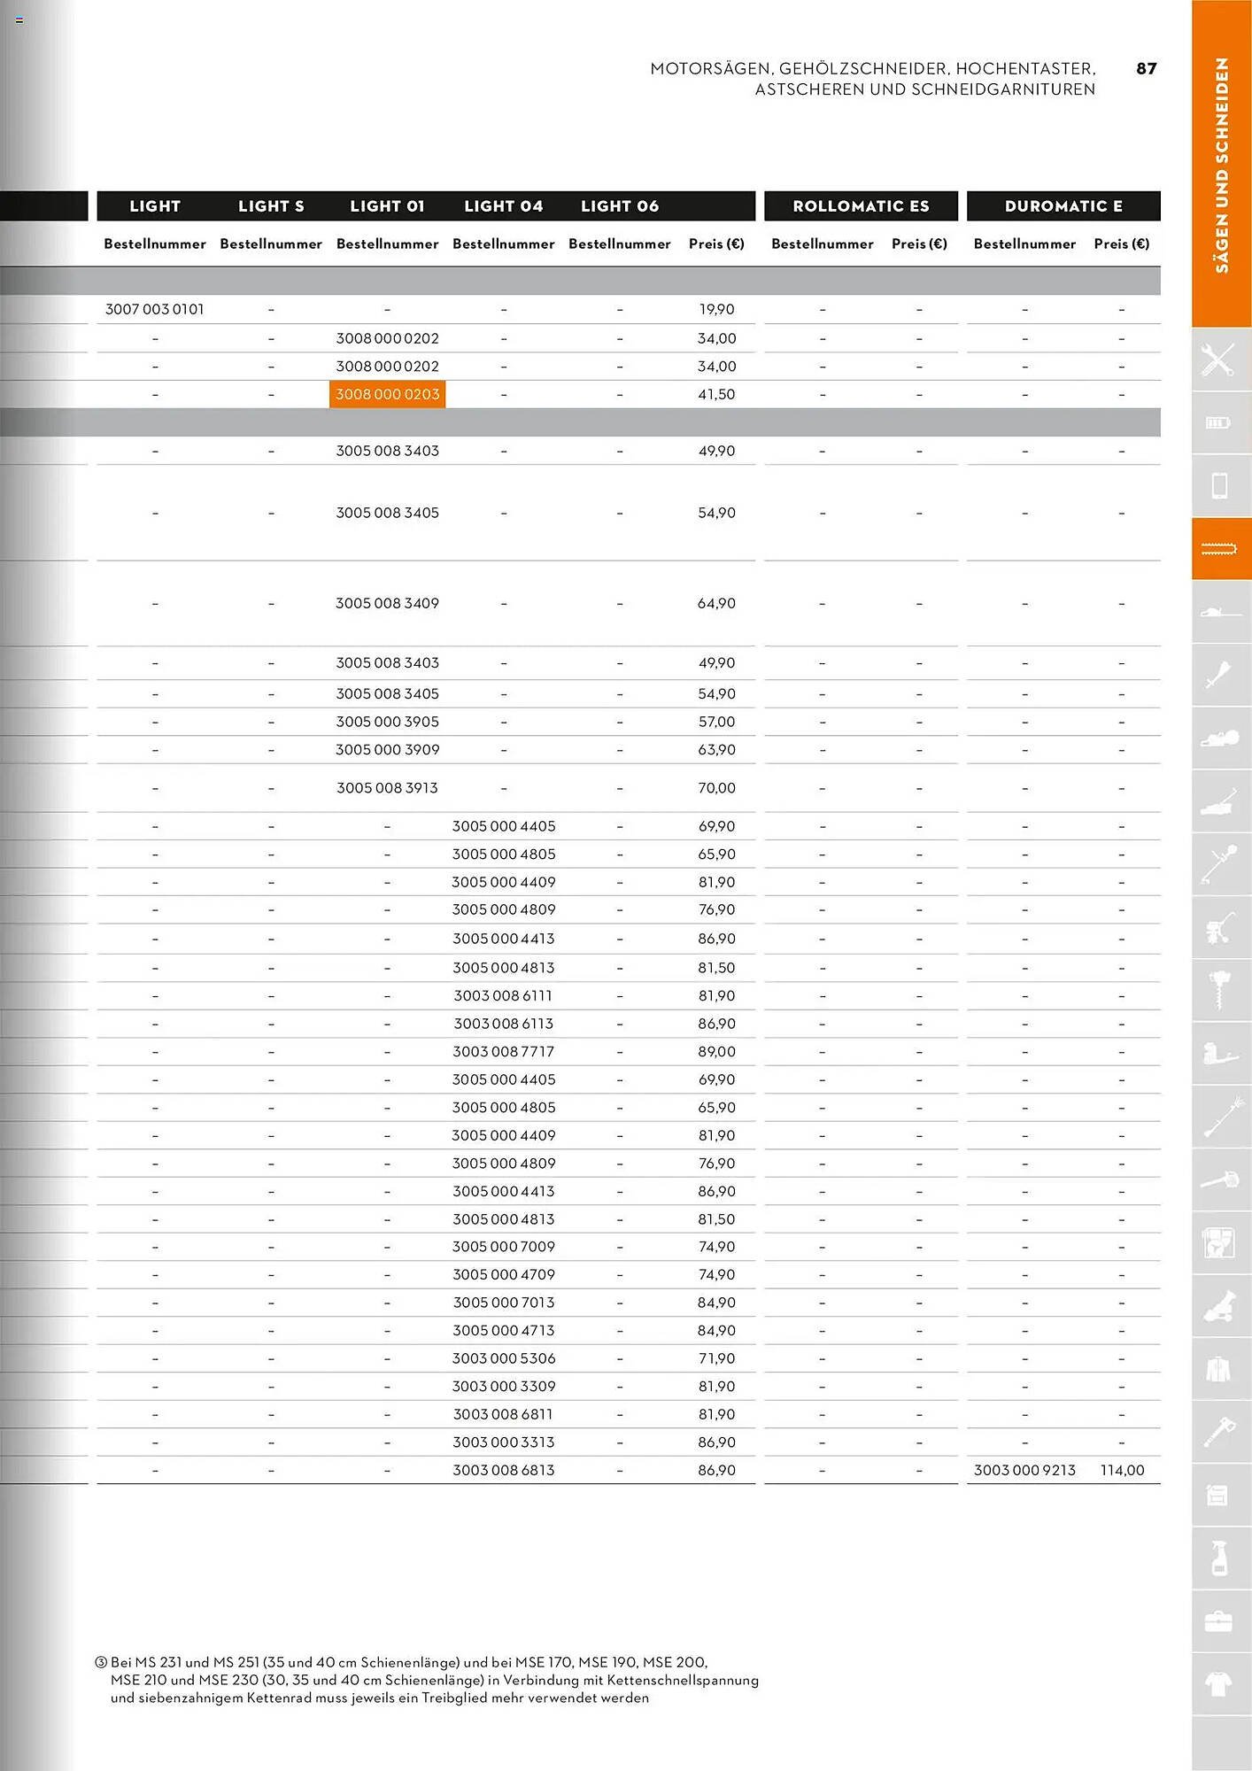Select the garden shredder section icon

click(1221, 1306)
